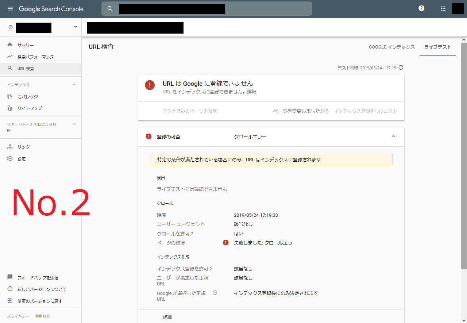Screen dimensions: 467x323
Task: Open the 特定の条件 link in yellow notice
Action: click(169, 159)
